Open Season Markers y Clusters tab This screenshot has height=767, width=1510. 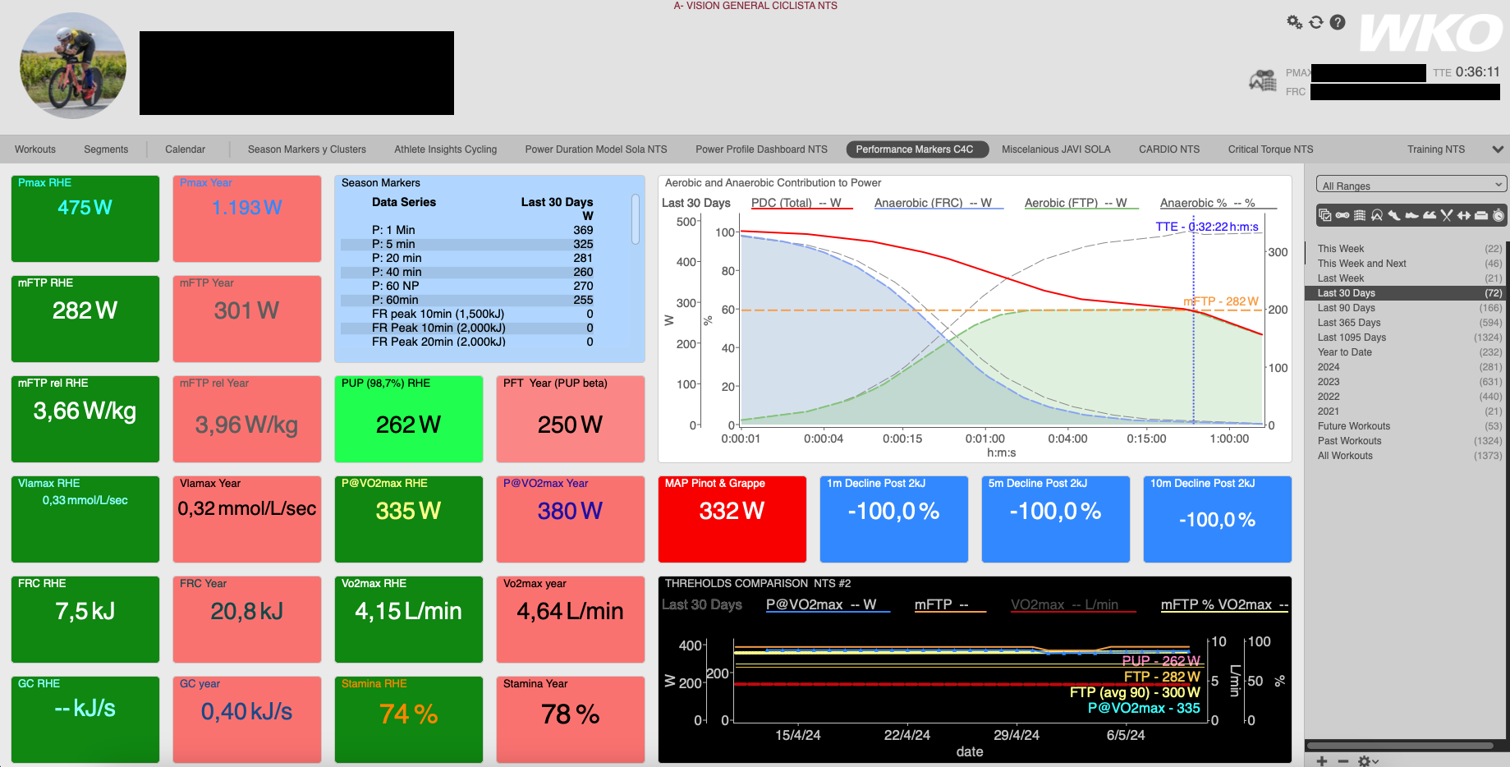pos(307,149)
